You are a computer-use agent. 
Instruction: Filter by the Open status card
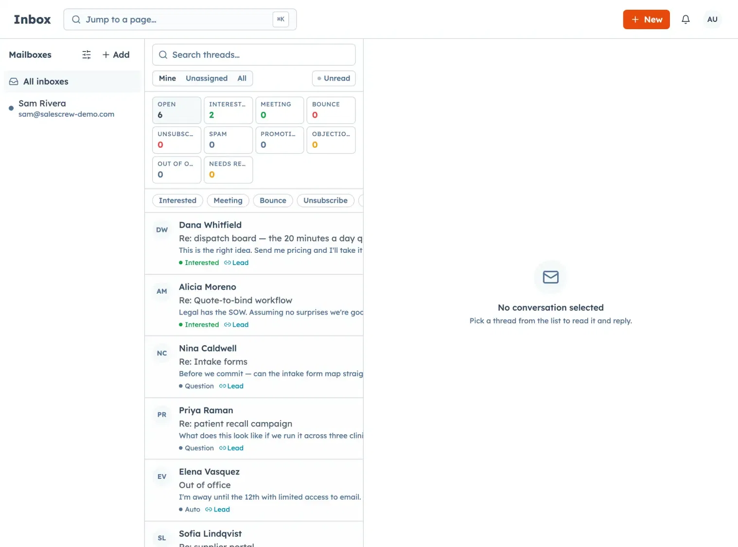pos(176,110)
